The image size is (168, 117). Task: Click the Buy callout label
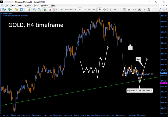click(x=138, y=59)
